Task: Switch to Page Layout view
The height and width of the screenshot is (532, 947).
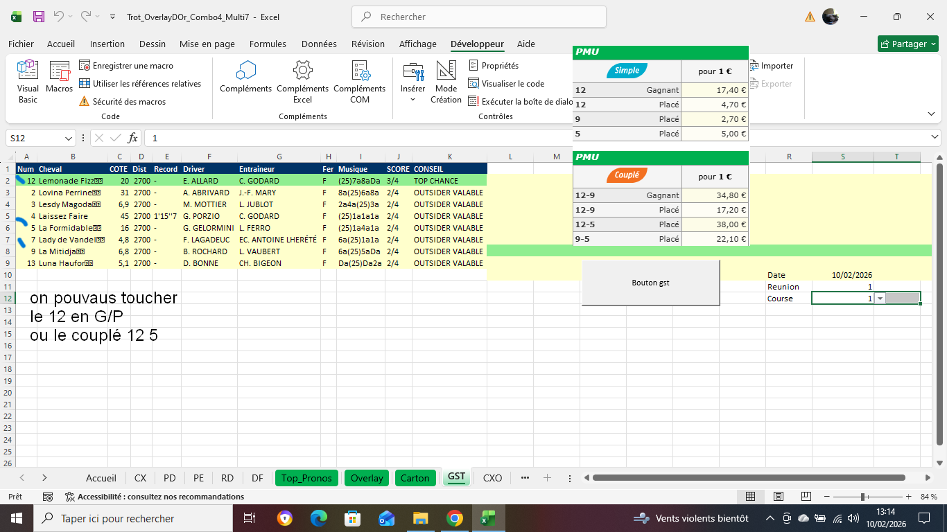Action: (x=778, y=497)
